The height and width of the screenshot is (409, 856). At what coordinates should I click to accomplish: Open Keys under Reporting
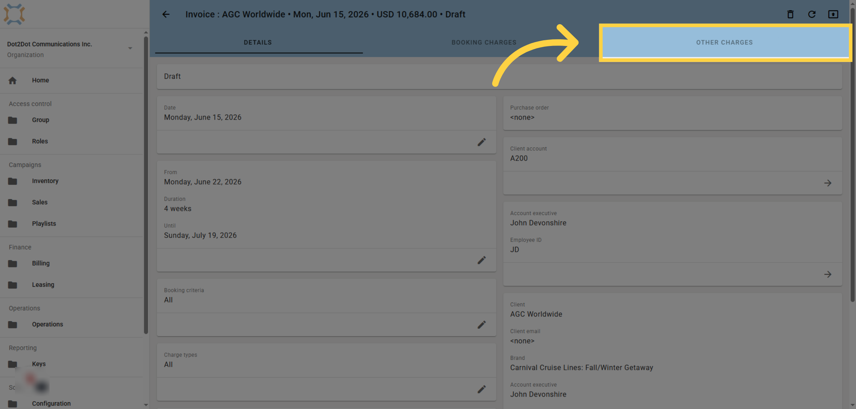39,364
